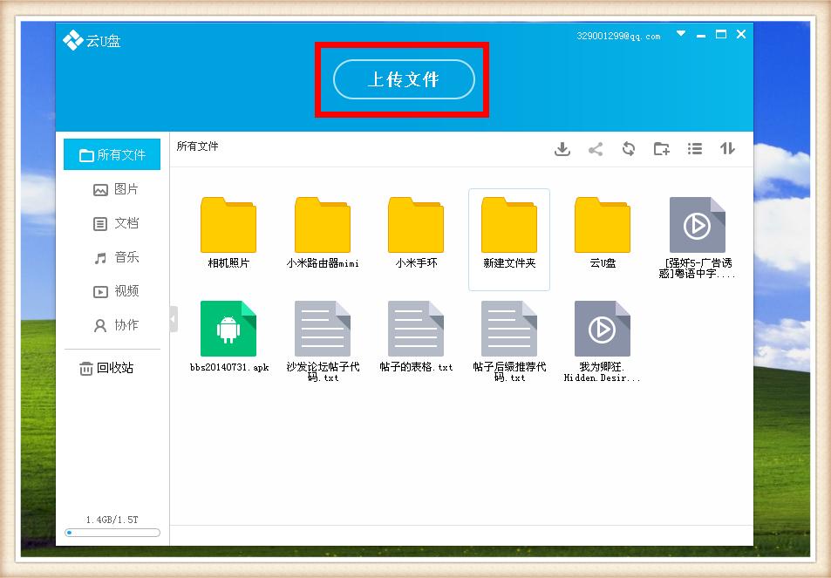Select the 协作 (Collaboration) section
The image size is (831, 578).
click(x=112, y=325)
